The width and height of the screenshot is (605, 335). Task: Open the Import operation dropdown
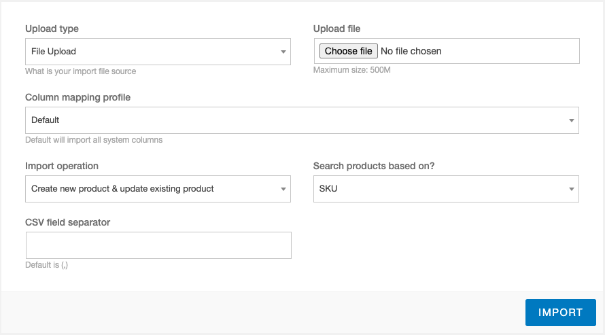coord(158,189)
